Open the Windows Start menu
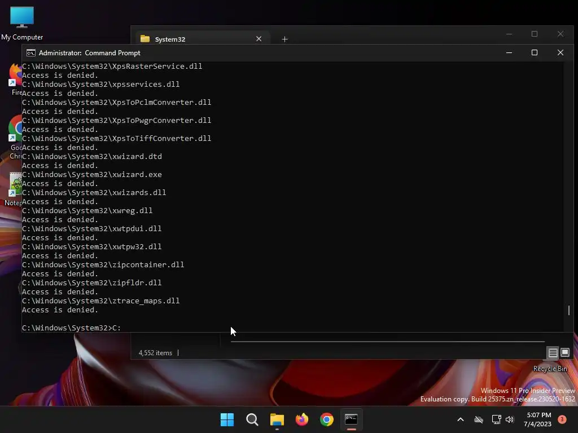 coord(227,419)
